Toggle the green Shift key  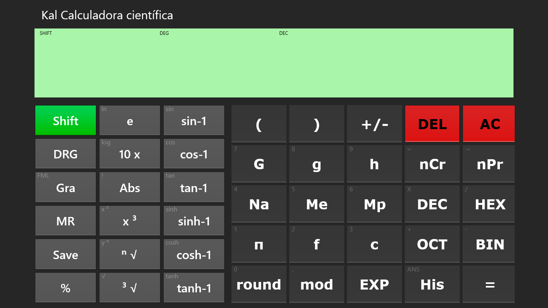[x=65, y=120]
